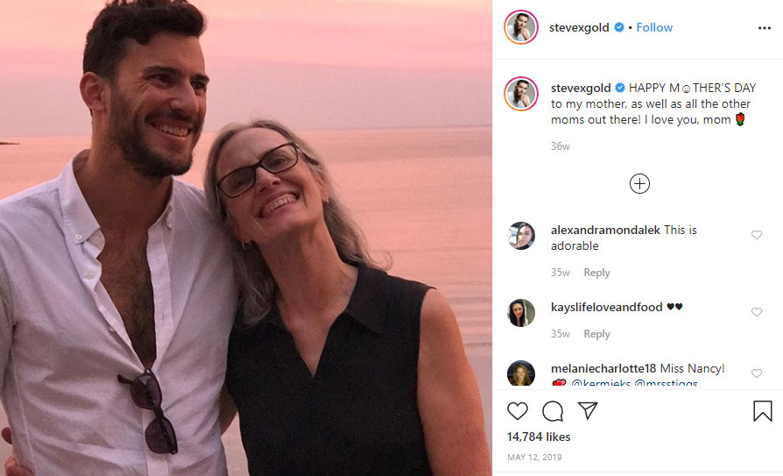Like melaniecharlotte18's comment
The height and width of the screenshot is (476, 783).
click(757, 373)
